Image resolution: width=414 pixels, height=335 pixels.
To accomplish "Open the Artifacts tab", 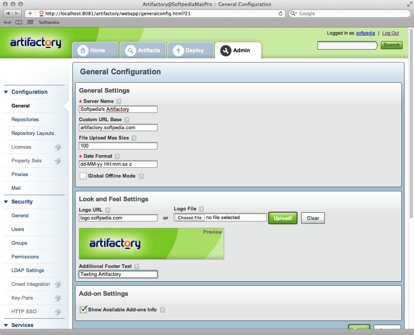I will [143, 50].
